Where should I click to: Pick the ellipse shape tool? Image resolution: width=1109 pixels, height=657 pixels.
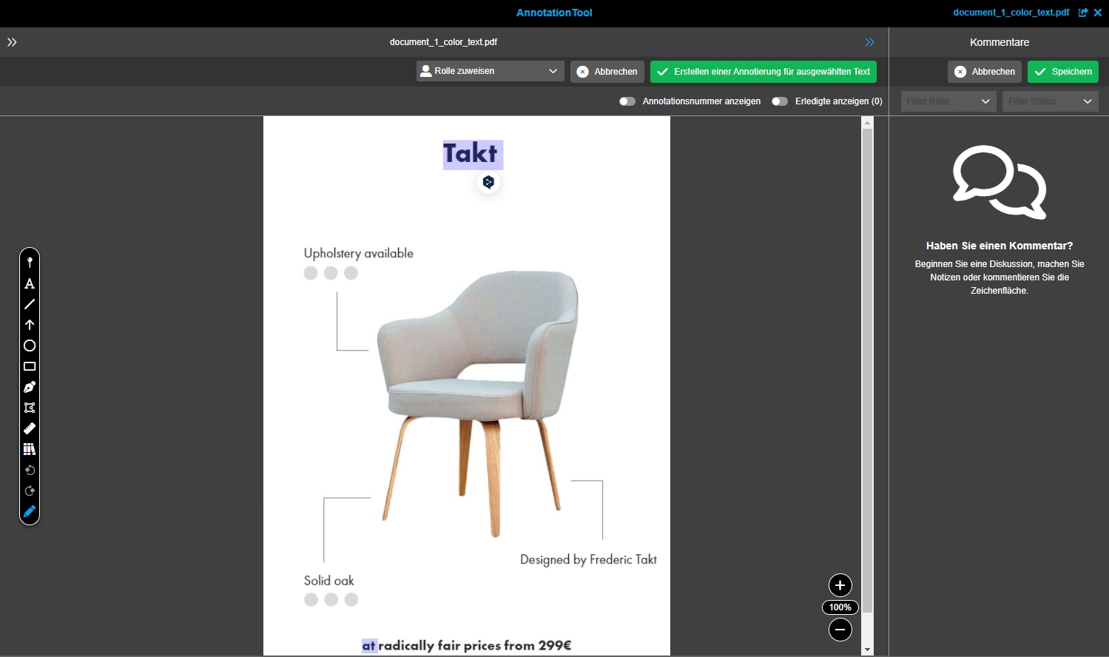click(30, 346)
